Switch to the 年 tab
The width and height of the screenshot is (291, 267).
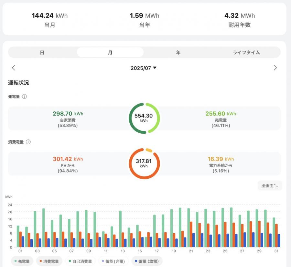click(178, 52)
